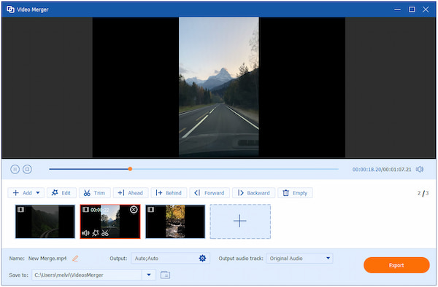Browse for output folder icon
Screen dimensions: 438x287
166,275
